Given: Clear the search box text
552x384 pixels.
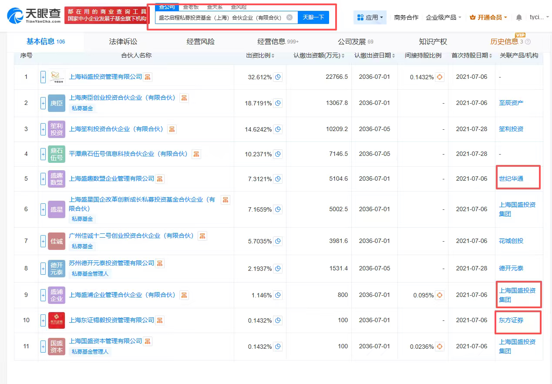Looking at the screenshot, I should click(289, 17).
